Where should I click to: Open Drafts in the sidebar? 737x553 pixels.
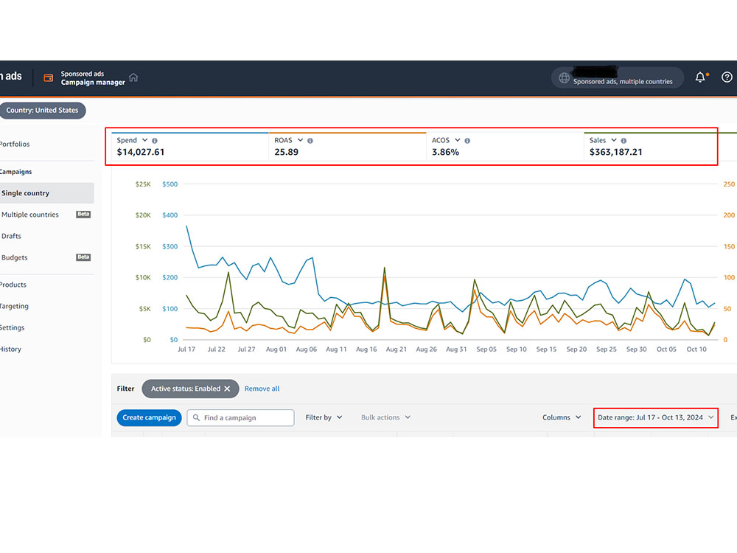pyautogui.click(x=11, y=236)
